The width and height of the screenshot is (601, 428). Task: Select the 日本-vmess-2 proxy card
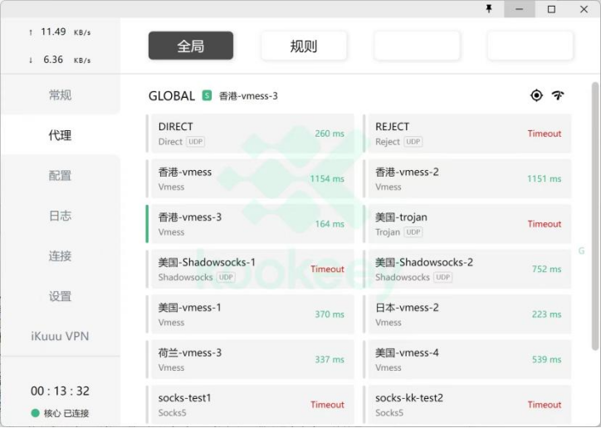click(x=467, y=314)
